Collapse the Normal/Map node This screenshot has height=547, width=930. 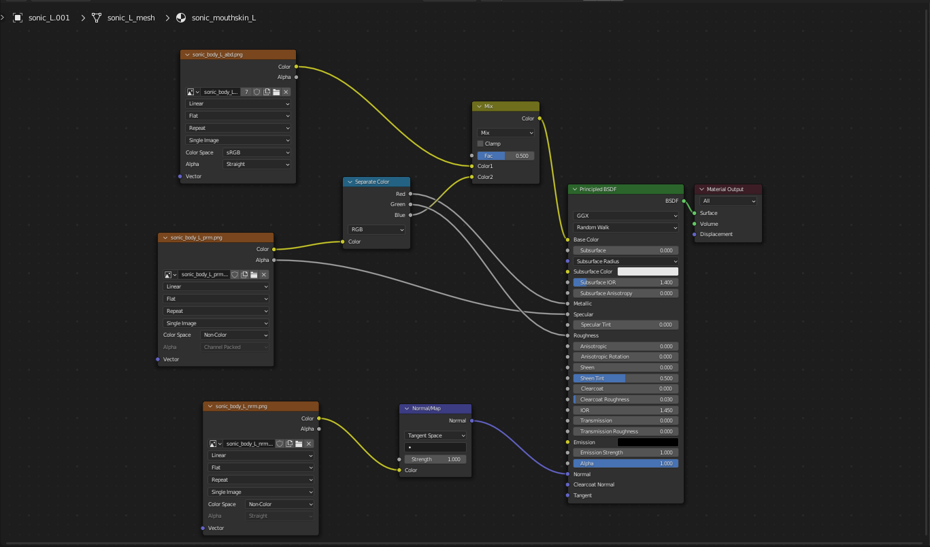coord(406,409)
